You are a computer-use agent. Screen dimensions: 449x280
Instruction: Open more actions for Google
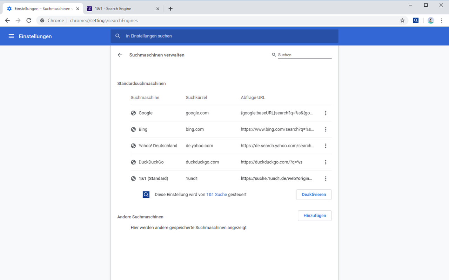coord(326,113)
